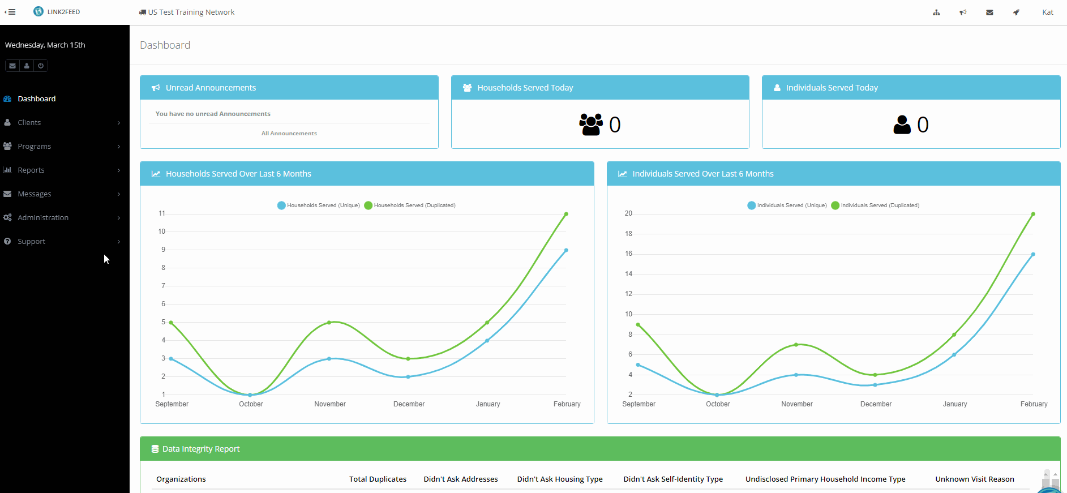
Task: Toggle Households Served (Unique) legend series
Action: [318, 205]
